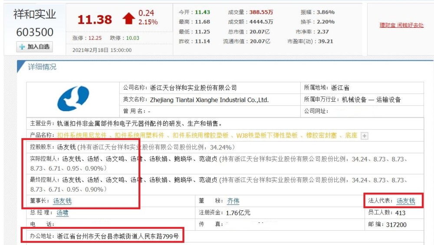Open chairman 汤友钱 link in 董事长 row
Screen dimensions: 434x245
tap(62, 201)
